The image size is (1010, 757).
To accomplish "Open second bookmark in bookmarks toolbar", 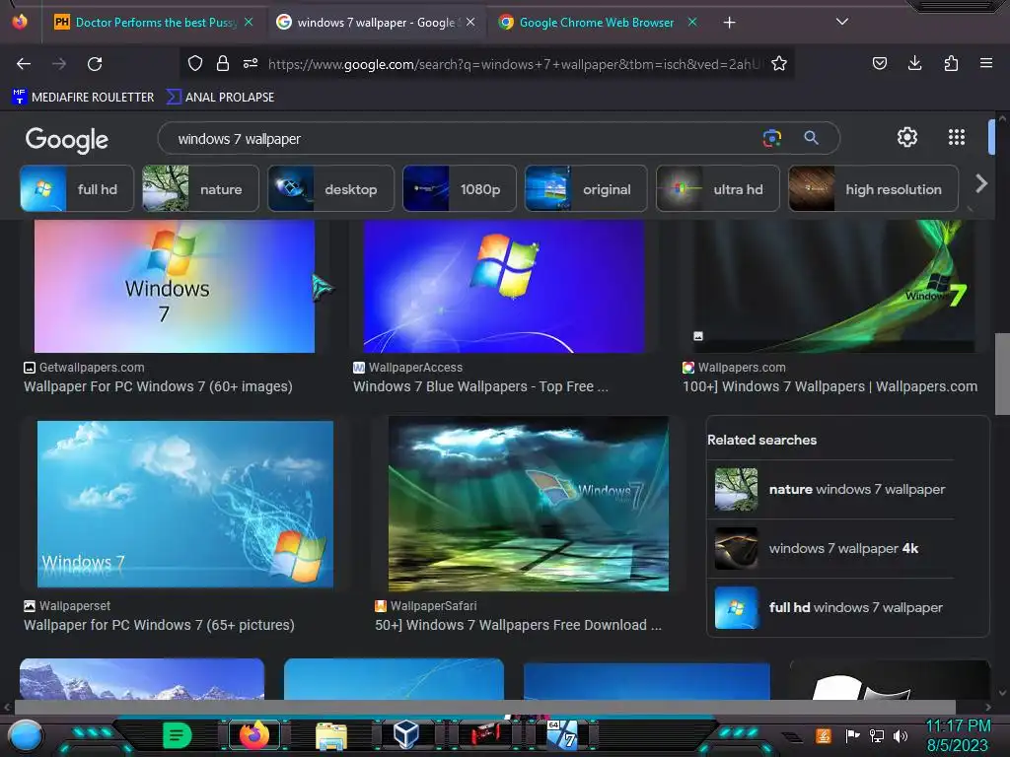I will coord(220,98).
